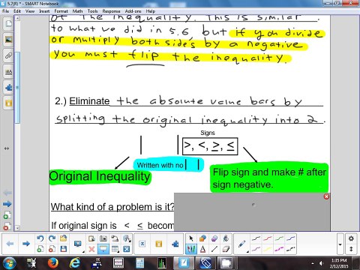360x270 pixels.
Task: Open Properties tab in sidebar
Action: tap(8, 72)
